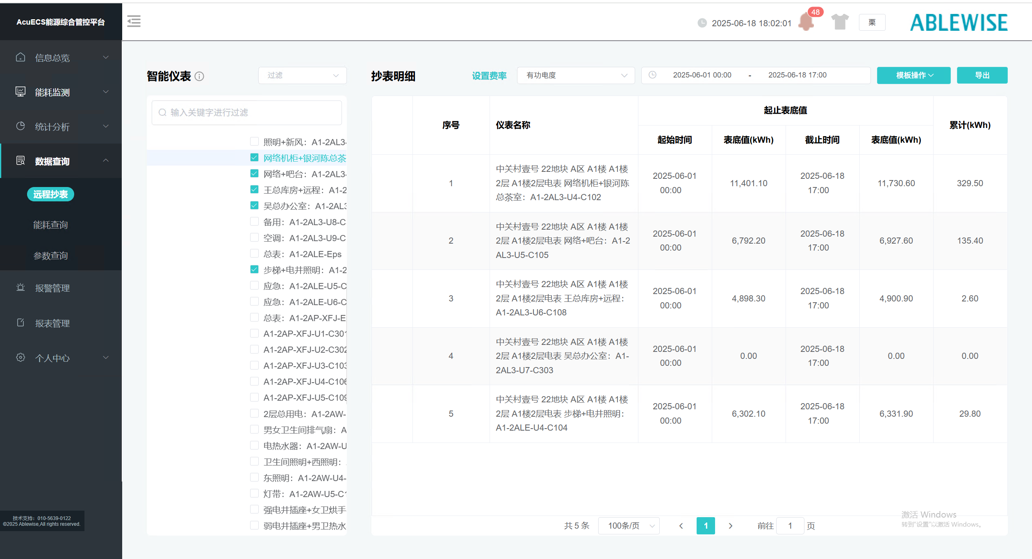Image resolution: width=1032 pixels, height=559 pixels.
Task: Click the sidebar collapse hamburger icon
Action: (134, 21)
